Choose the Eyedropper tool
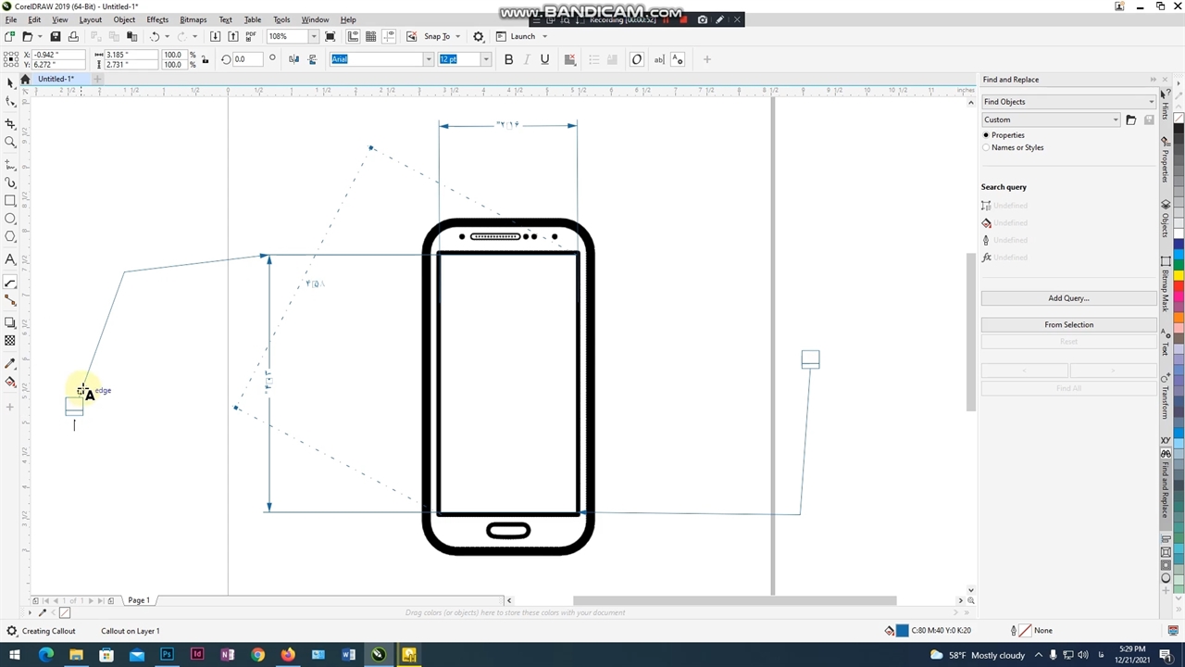The height and width of the screenshot is (667, 1185). [x=10, y=363]
